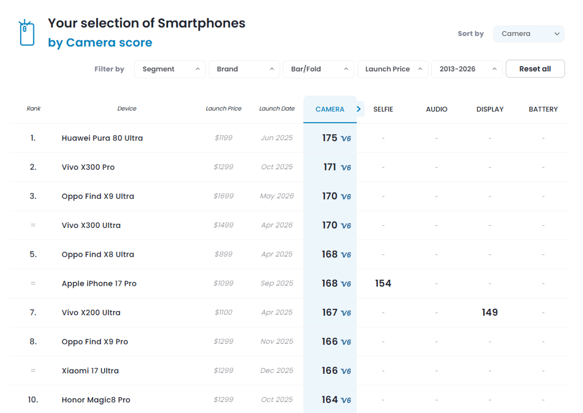
Task: Click the 154 selfie score for iPhone 17 Pro
Action: (x=383, y=283)
